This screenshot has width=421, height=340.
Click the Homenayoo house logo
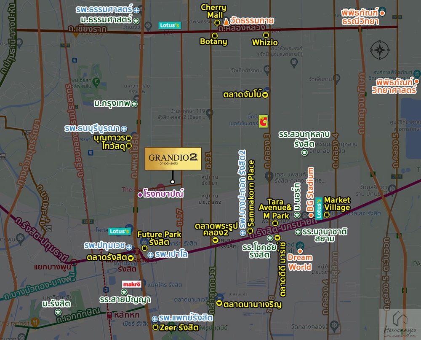[x=400, y=320]
